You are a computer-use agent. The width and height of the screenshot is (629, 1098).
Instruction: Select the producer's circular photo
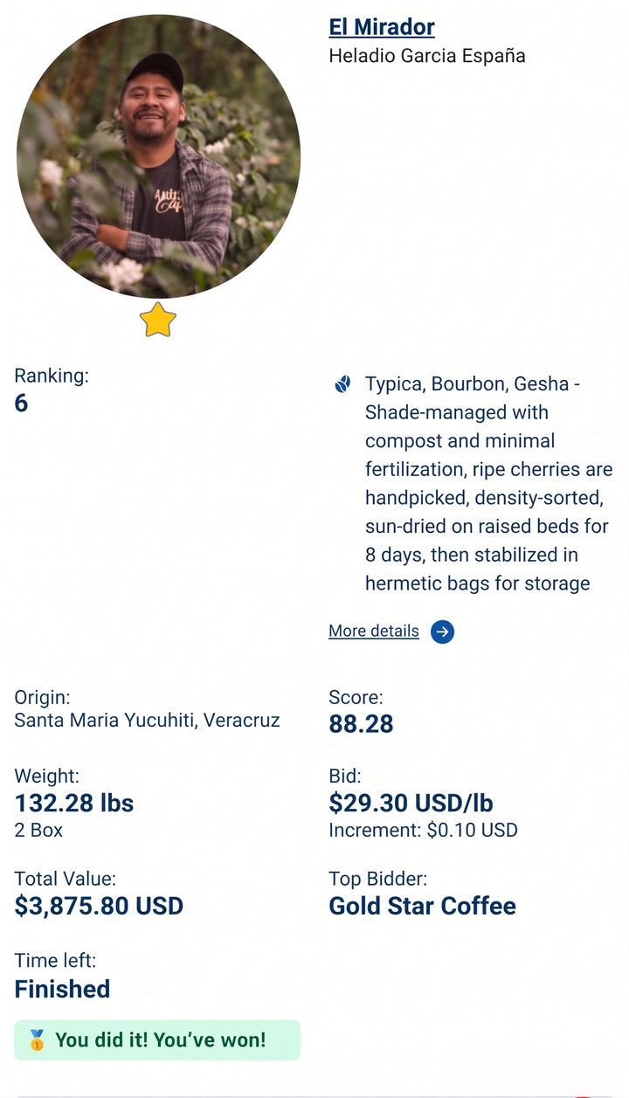(x=158, y=156)
